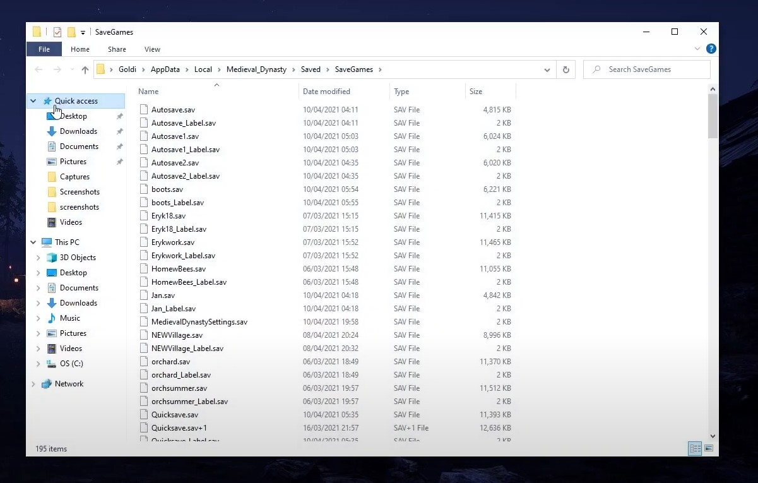758x483 pixels.
Task: Click the file icon next to Quicksave.sav+1
Action: pos(144,427)
